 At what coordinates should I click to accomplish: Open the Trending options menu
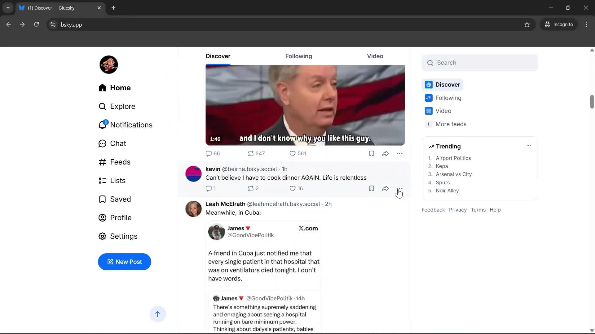click(x=529, y=145)
